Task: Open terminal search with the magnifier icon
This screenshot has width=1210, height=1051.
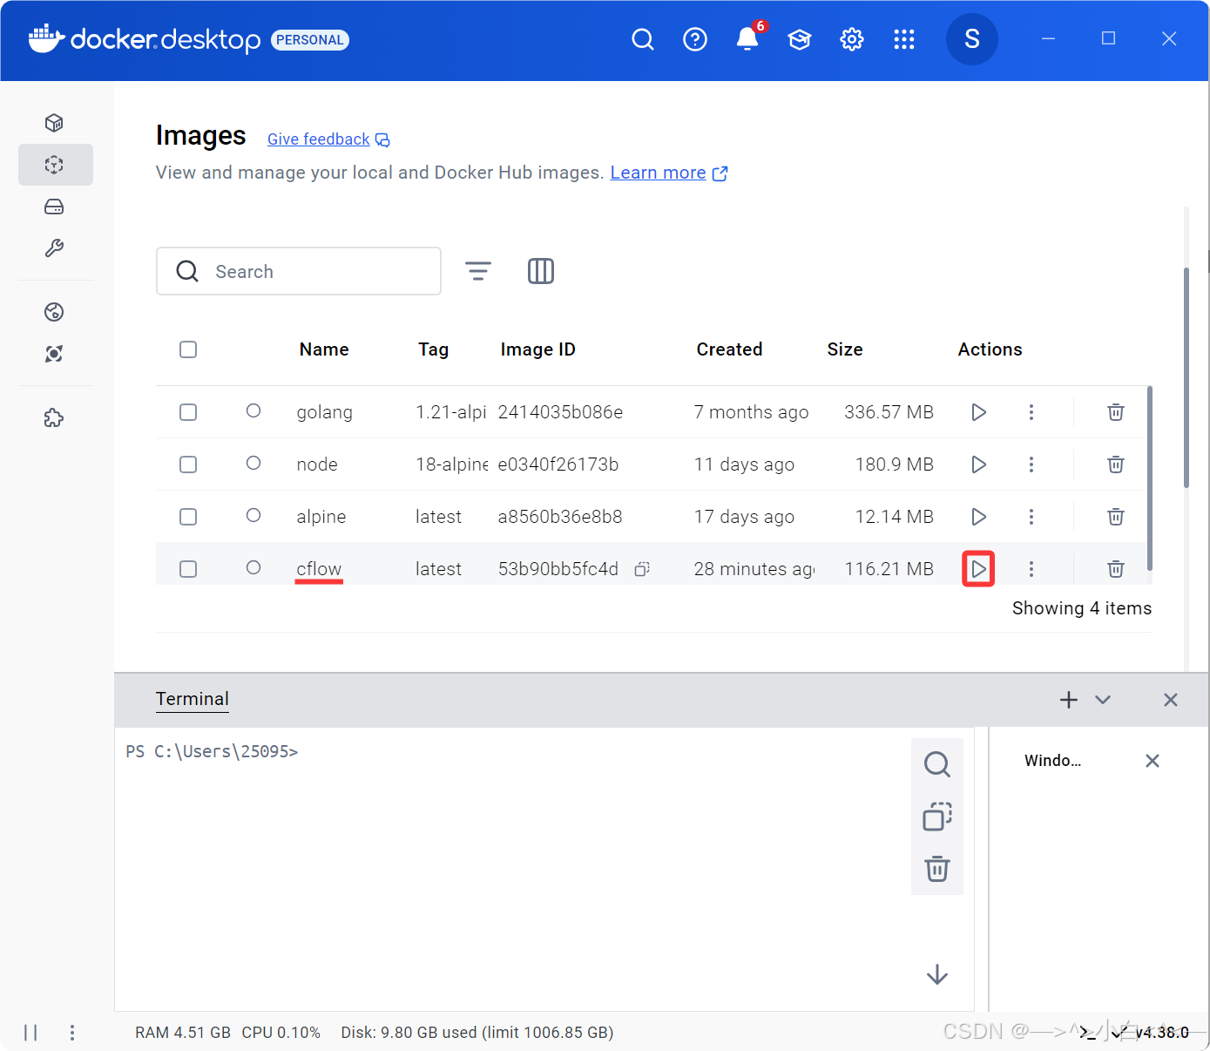Action: point(937,763)
